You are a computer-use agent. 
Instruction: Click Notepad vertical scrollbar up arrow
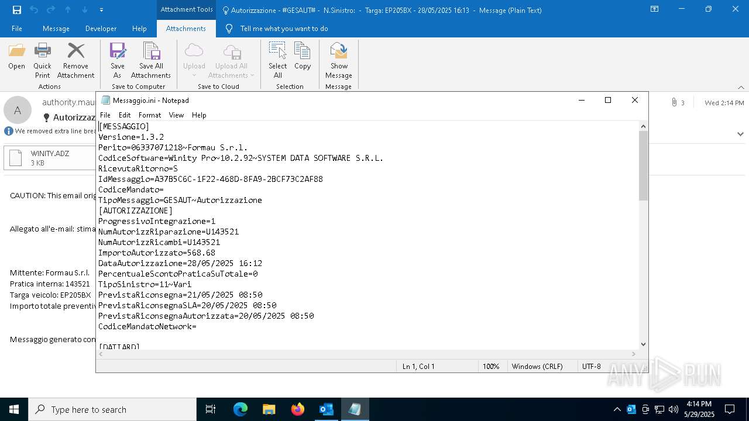(644, 126)
